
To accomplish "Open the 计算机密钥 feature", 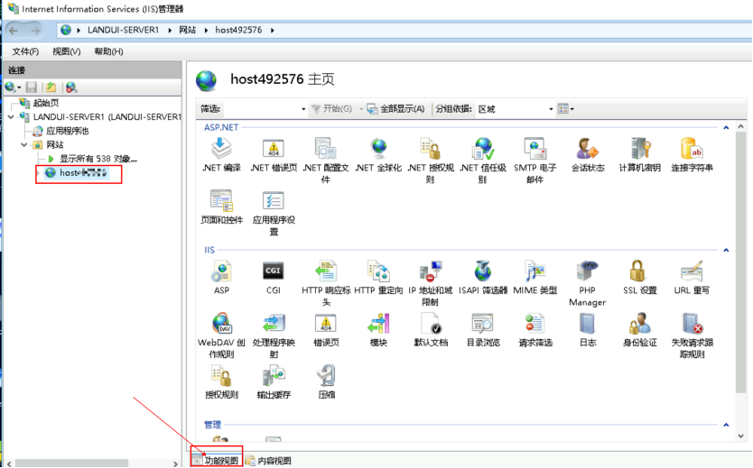I will 639,154.
